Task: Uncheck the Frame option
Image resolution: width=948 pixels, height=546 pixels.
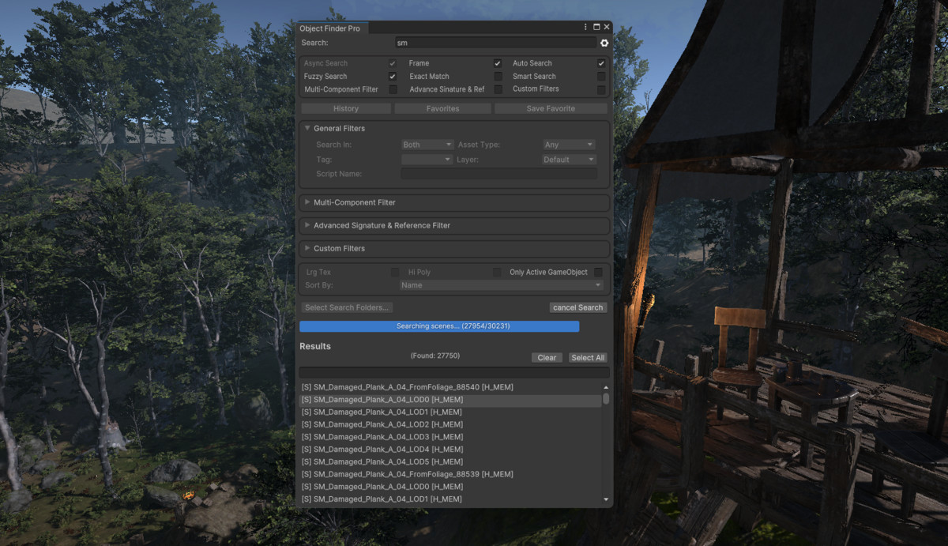Action: point(498,62)
